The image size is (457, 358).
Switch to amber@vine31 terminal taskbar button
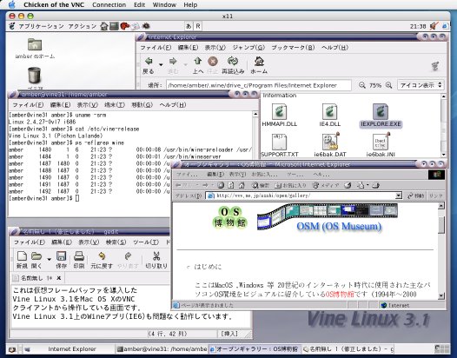(x=162, y=349)
